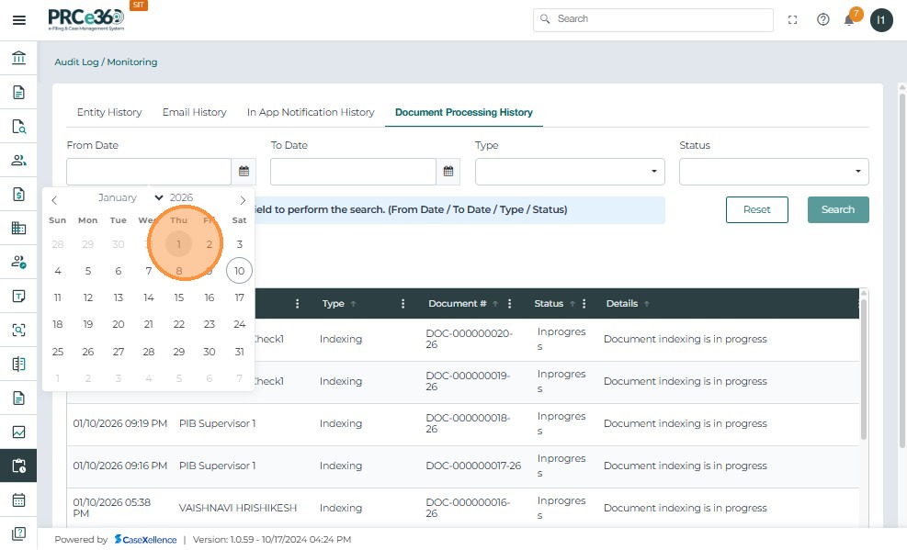Expand the Status dropdown
Viewport: 907px width, 550px height.
point(773,172)
